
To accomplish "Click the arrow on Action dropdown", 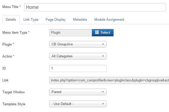I will 103,56.
